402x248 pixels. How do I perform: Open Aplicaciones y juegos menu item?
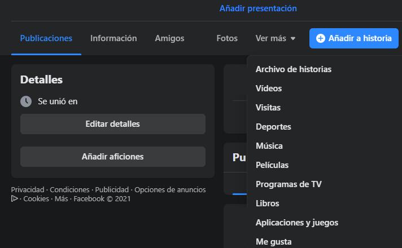click(297, 223)
